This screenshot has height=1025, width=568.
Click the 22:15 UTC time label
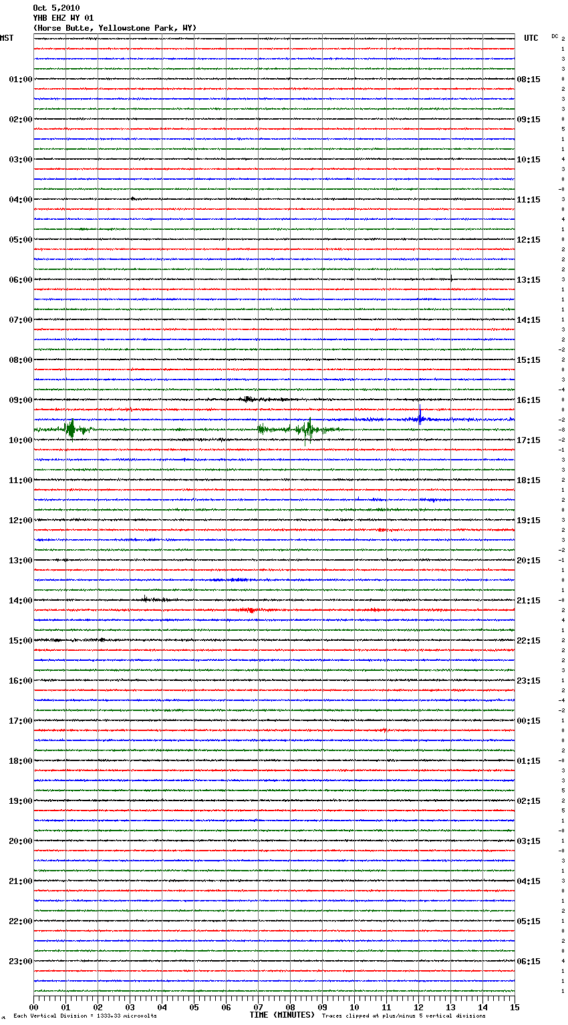[529, 641]
